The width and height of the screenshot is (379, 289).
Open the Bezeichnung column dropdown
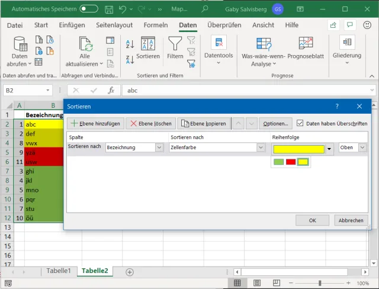159,148
